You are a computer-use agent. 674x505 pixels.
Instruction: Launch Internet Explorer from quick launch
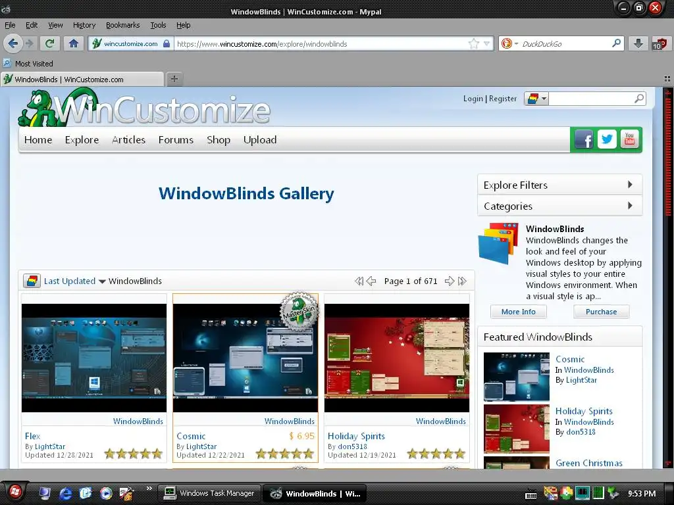65,493
